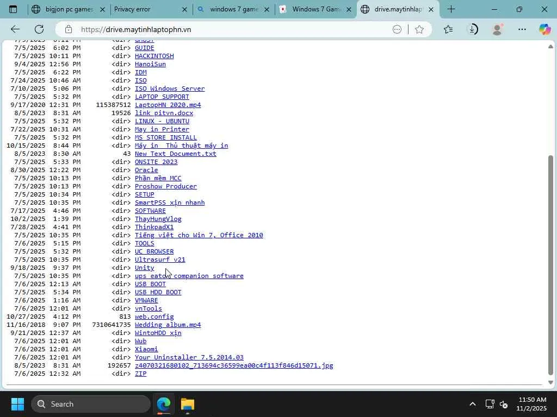This screenshot has width=557, height=417.
Task: Open the ISO directory link
Action: pyautogui.click(x=141, y=80)
